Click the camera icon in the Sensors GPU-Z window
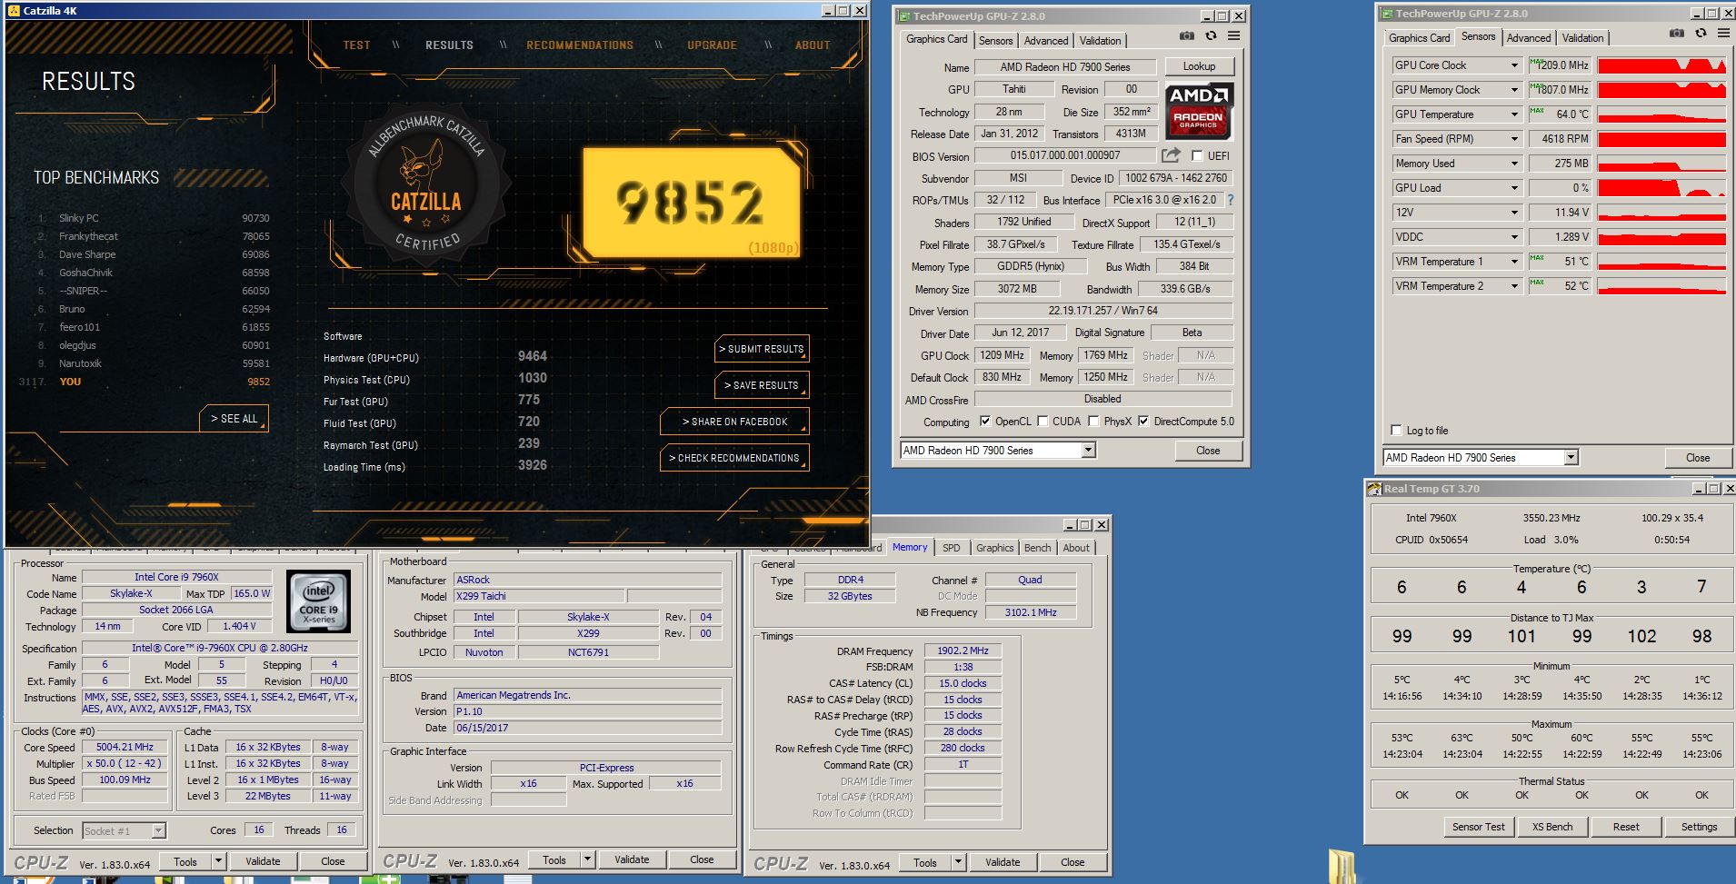1736x884 pixels. 1677,33
